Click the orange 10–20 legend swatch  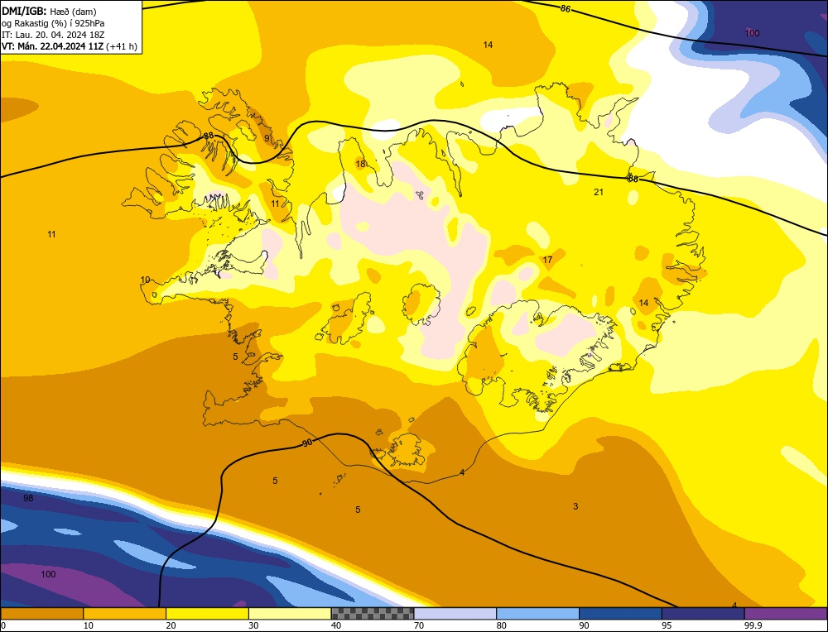[x=125, y=614]
